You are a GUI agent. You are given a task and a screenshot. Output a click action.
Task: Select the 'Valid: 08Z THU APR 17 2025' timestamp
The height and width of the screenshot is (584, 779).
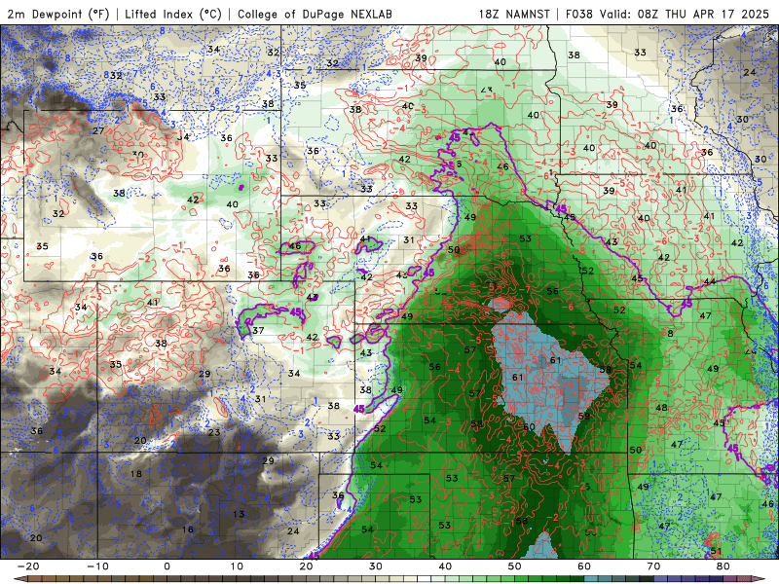click(x=685, y=14)
